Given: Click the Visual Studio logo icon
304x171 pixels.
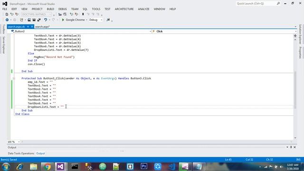Looking at the screenshot, I should tap(5, 4).
